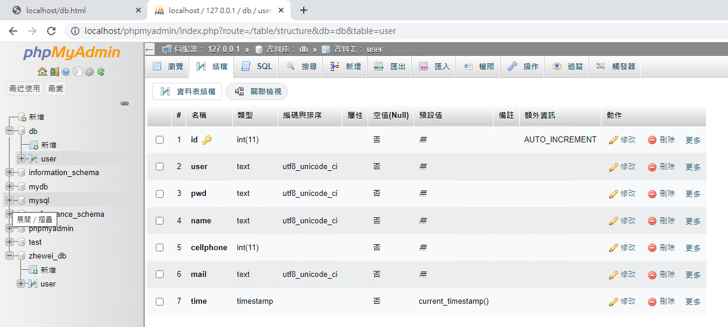Tick the checkbox for time column

(x=159, y=301)
